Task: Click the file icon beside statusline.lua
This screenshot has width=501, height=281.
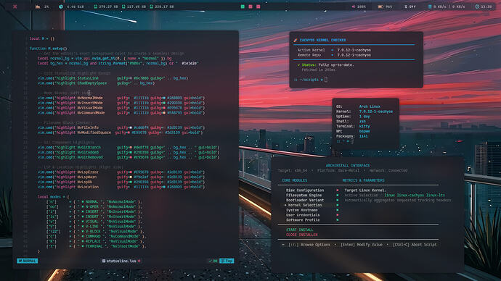Action: [104, 261]
